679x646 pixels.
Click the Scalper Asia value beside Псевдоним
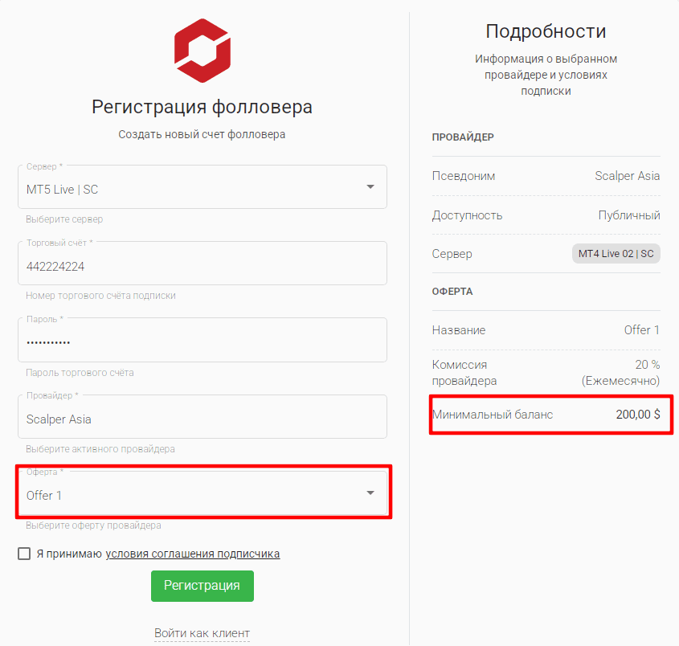(x=627, y=176)
